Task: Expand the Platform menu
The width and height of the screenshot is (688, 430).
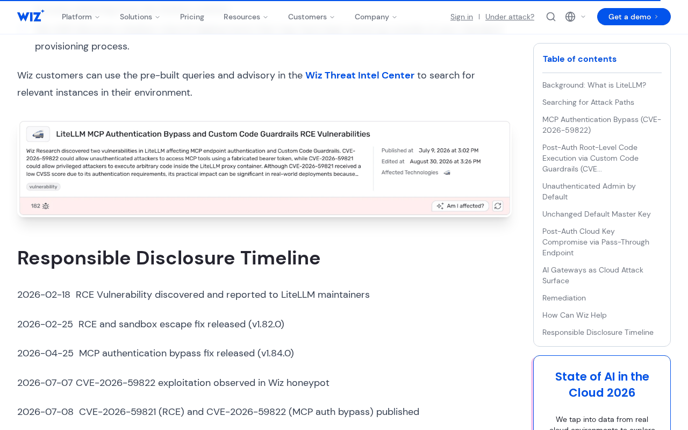Action: (81, 17)
